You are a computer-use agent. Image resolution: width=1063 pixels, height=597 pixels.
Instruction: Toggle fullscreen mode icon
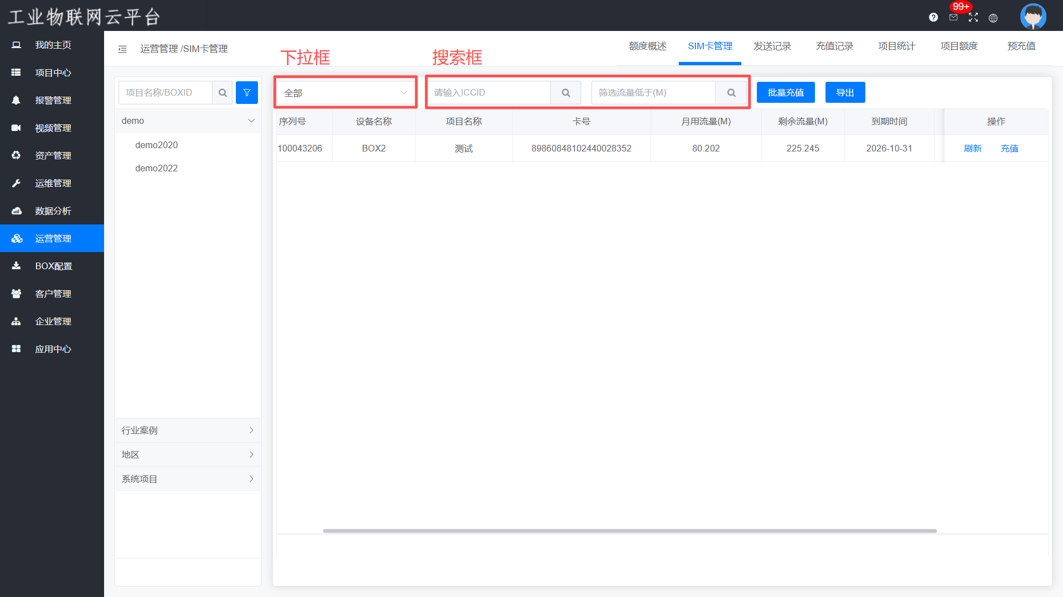[973, 17]
